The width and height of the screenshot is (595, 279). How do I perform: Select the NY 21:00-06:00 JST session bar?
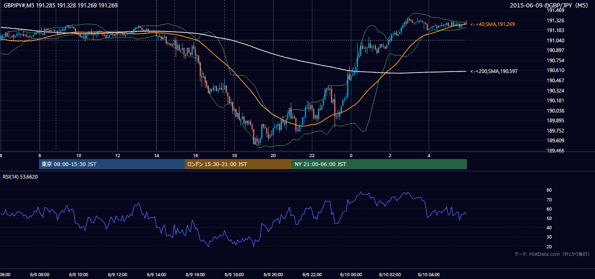(379, 164)
